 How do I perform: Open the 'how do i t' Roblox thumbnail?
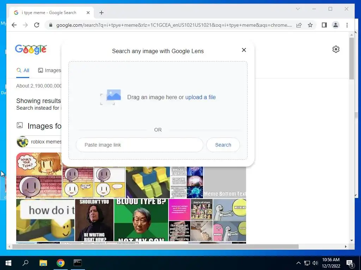(x=45, y=220)
